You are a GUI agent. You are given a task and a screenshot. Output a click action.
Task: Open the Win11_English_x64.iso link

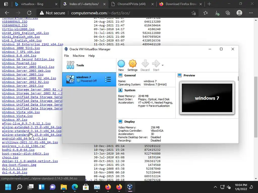tap(21, 37)
